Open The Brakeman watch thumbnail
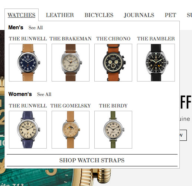 [x=71, y=63]
